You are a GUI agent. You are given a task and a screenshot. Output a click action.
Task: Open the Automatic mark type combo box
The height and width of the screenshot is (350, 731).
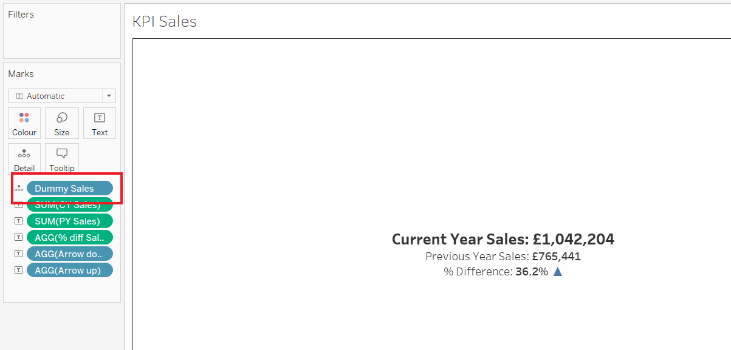pos(62,96)
